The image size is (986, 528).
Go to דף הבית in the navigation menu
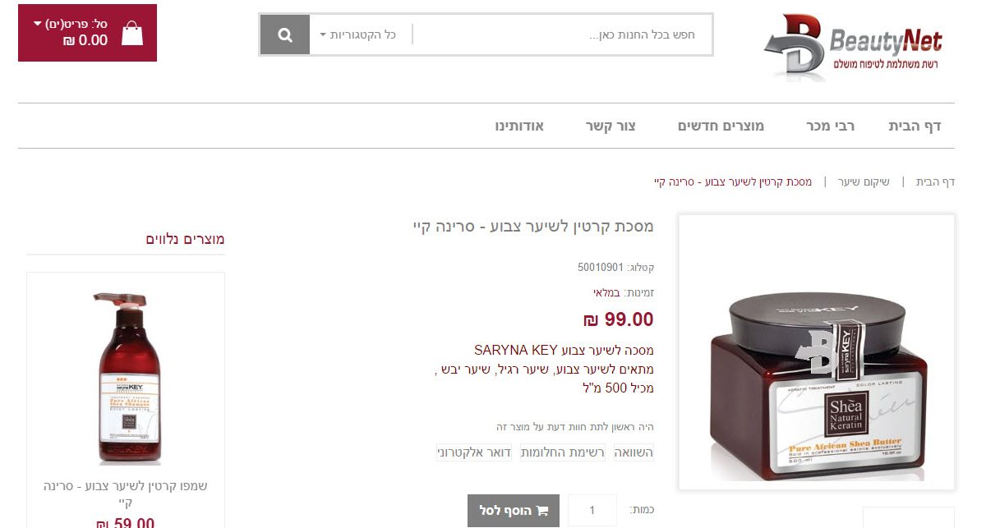915,126
